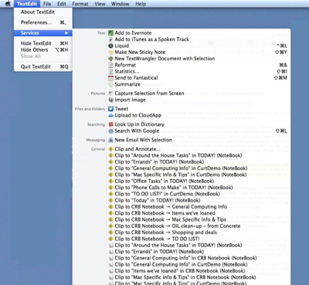Open the Edit menu

62,4
